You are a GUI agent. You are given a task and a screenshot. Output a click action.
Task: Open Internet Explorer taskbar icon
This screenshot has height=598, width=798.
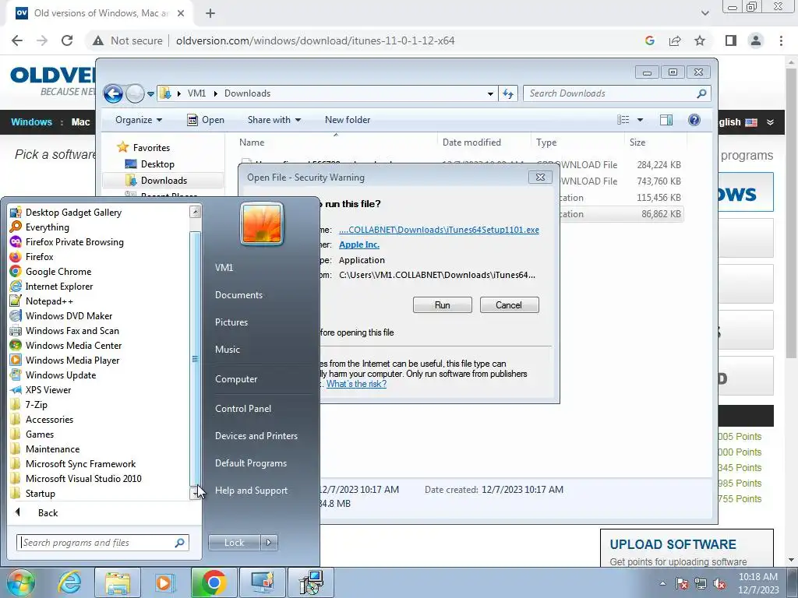pyautogui.click(x=69, y=582)
